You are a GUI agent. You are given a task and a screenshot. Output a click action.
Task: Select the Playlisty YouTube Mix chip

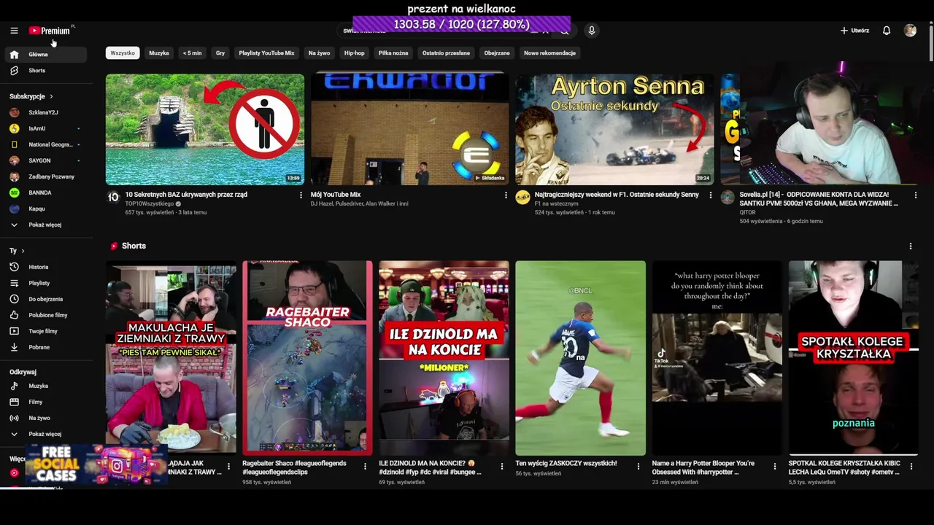click(266, 53)
